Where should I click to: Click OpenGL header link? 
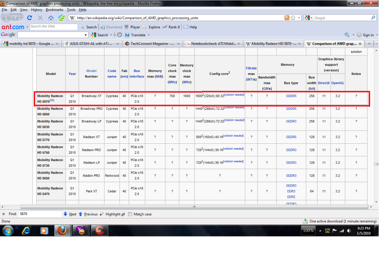(338, 83)
